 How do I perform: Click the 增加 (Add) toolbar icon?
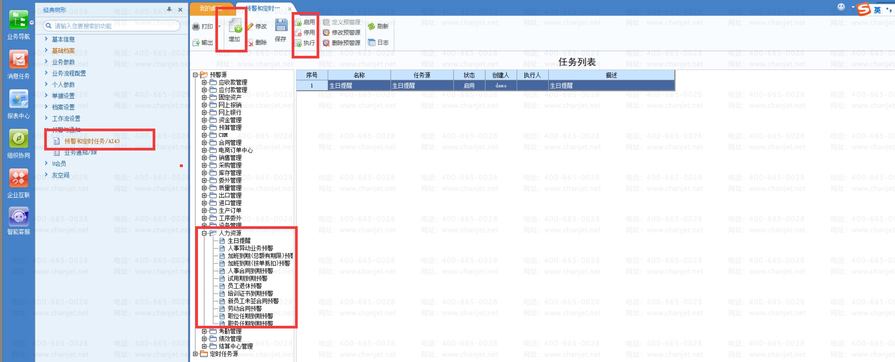tap(235, 27)
